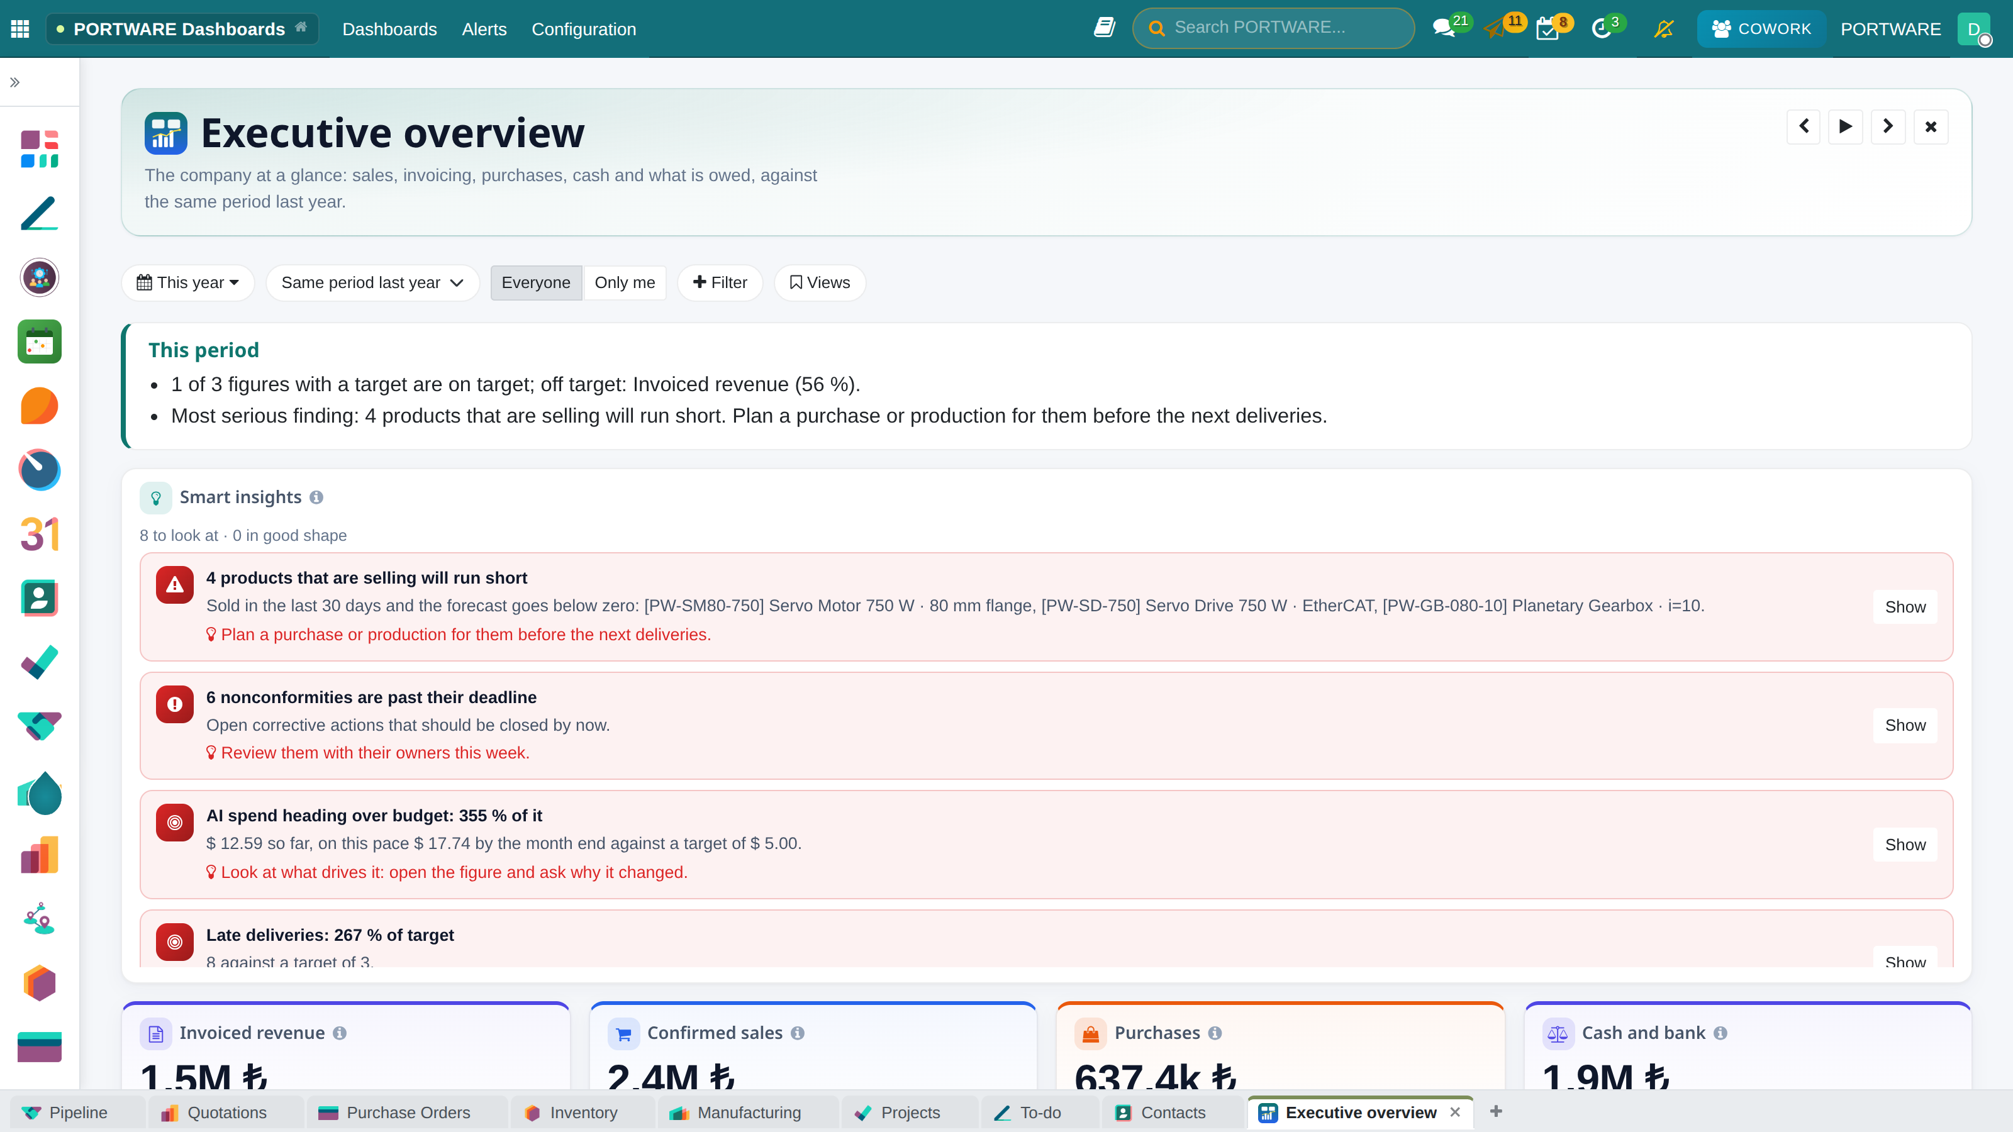Open the Alerts menu
Screen dimensions: 2013x1132
[x=484, y=29]
